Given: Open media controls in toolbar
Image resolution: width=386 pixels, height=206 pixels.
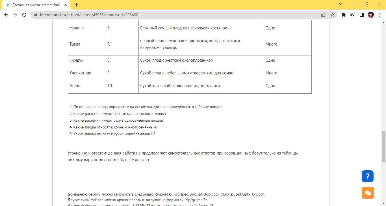Looking at the screenshot, I should [x=353, y=15].
